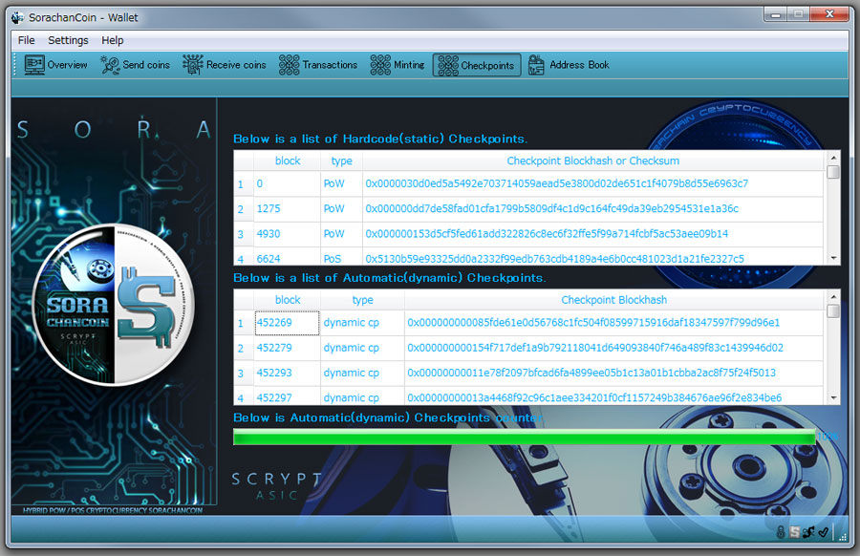Image resolution: width=860 pixels, height=556 pixels.
Task: Select hash starting 0x0000000011e78f2097
Action: click(x=613, y=374)
